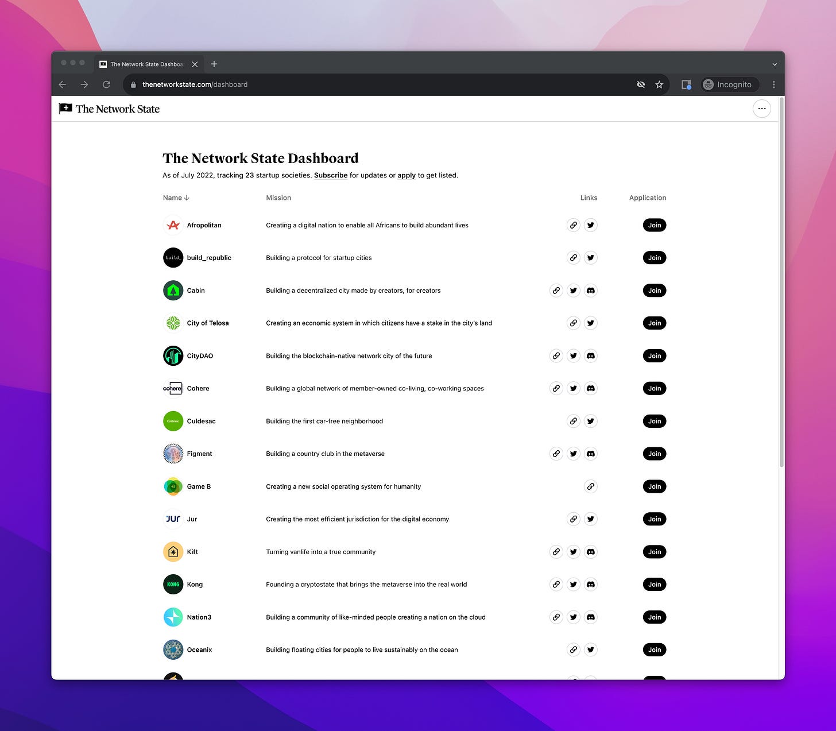Click 'Building a country club in the metaverse'

[x=325, y=454]
